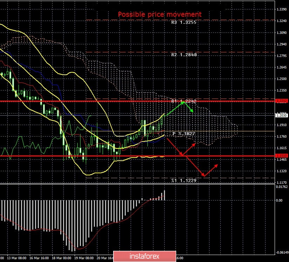
Task: Click the 1.1320 price axis value
Action: 282,171
